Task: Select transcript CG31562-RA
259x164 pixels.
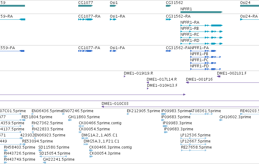Action: click(169, 19)
